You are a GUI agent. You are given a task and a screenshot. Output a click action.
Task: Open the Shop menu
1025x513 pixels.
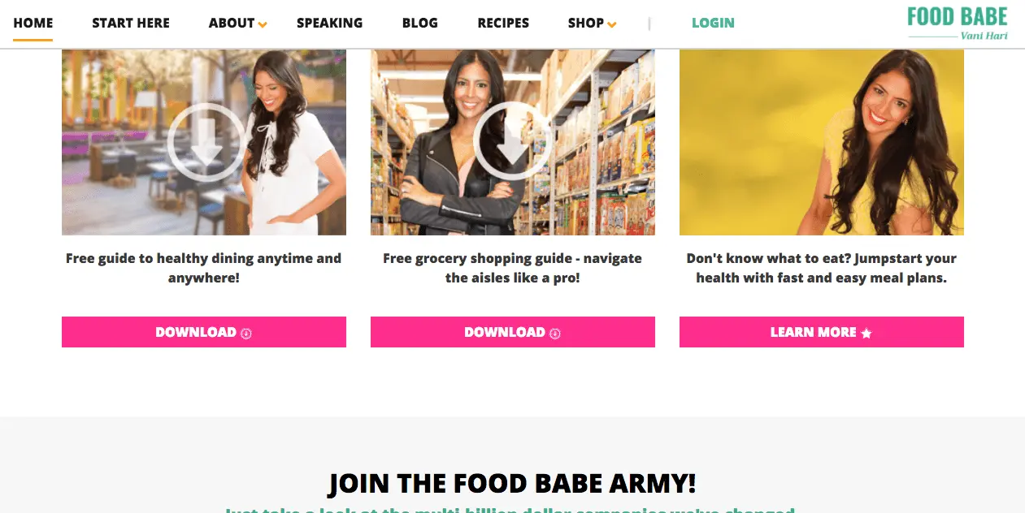coord(586,23)
